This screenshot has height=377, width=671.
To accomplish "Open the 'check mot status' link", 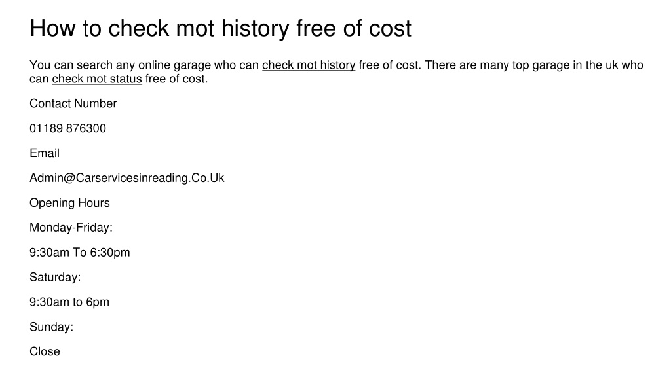I will click(97, 79).
